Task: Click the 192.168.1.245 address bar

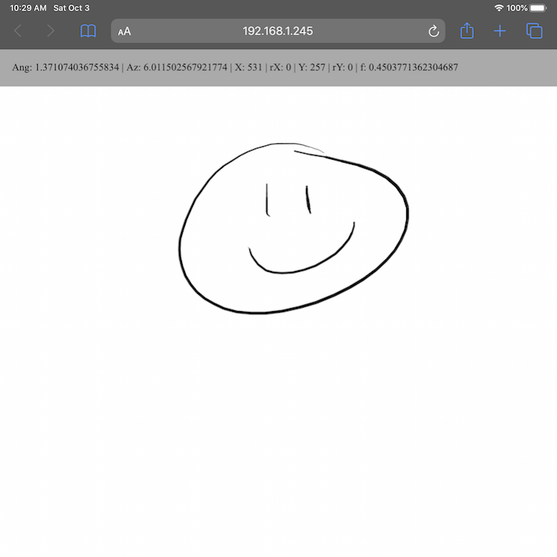Action: [278, 31]
